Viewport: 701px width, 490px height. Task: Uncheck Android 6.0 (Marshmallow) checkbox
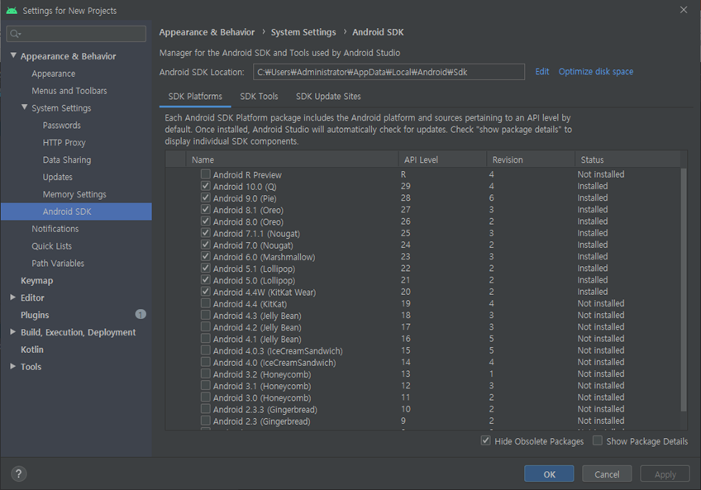click(x=205, y=256)
